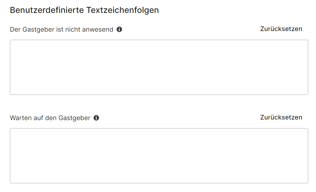Image resolution: width=316 pixels, height=192 pixels.
Task: Restore default for waiting for host message
Action: [x=281, y=117]
